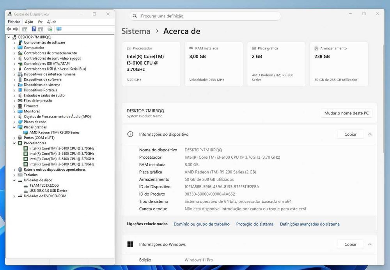Click the show/hide console tree toolbar icon
390x270 pixels.
coord(25,29)
